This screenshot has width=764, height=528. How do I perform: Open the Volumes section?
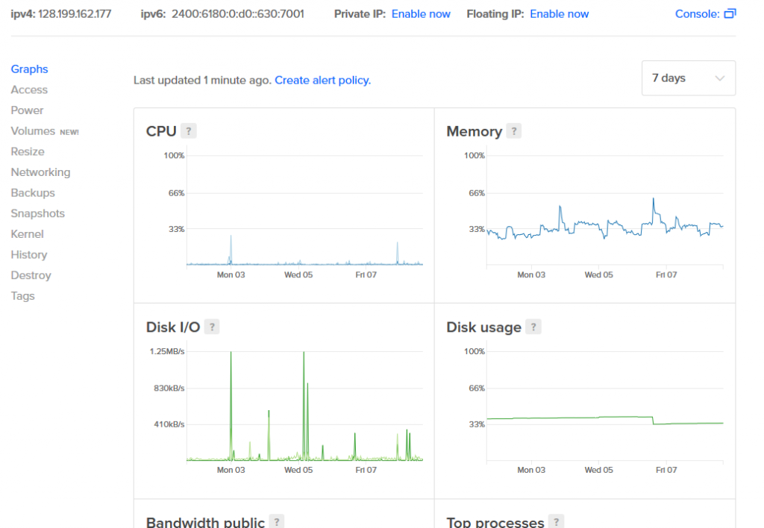click(33, 131)
